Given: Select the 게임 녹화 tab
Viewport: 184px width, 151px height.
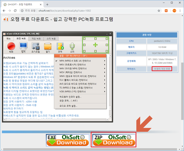Looking at the screenshot, I should (x=36, y=39).
